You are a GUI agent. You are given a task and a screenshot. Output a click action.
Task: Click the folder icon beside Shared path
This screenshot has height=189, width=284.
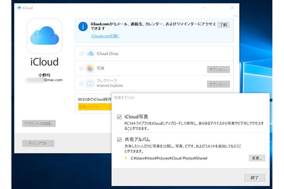point(126,158)
